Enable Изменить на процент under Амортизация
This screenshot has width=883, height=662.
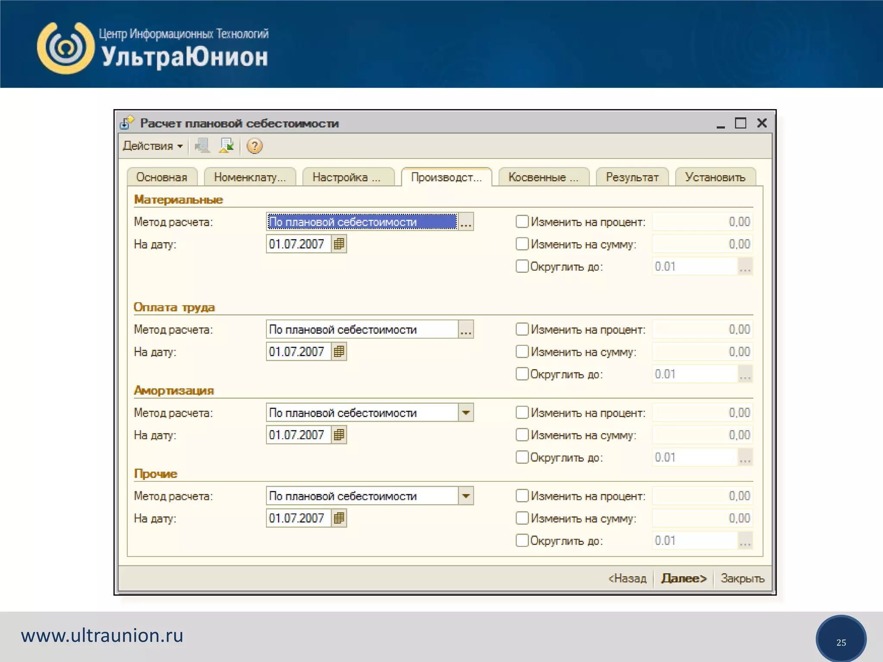coord(522,412)
